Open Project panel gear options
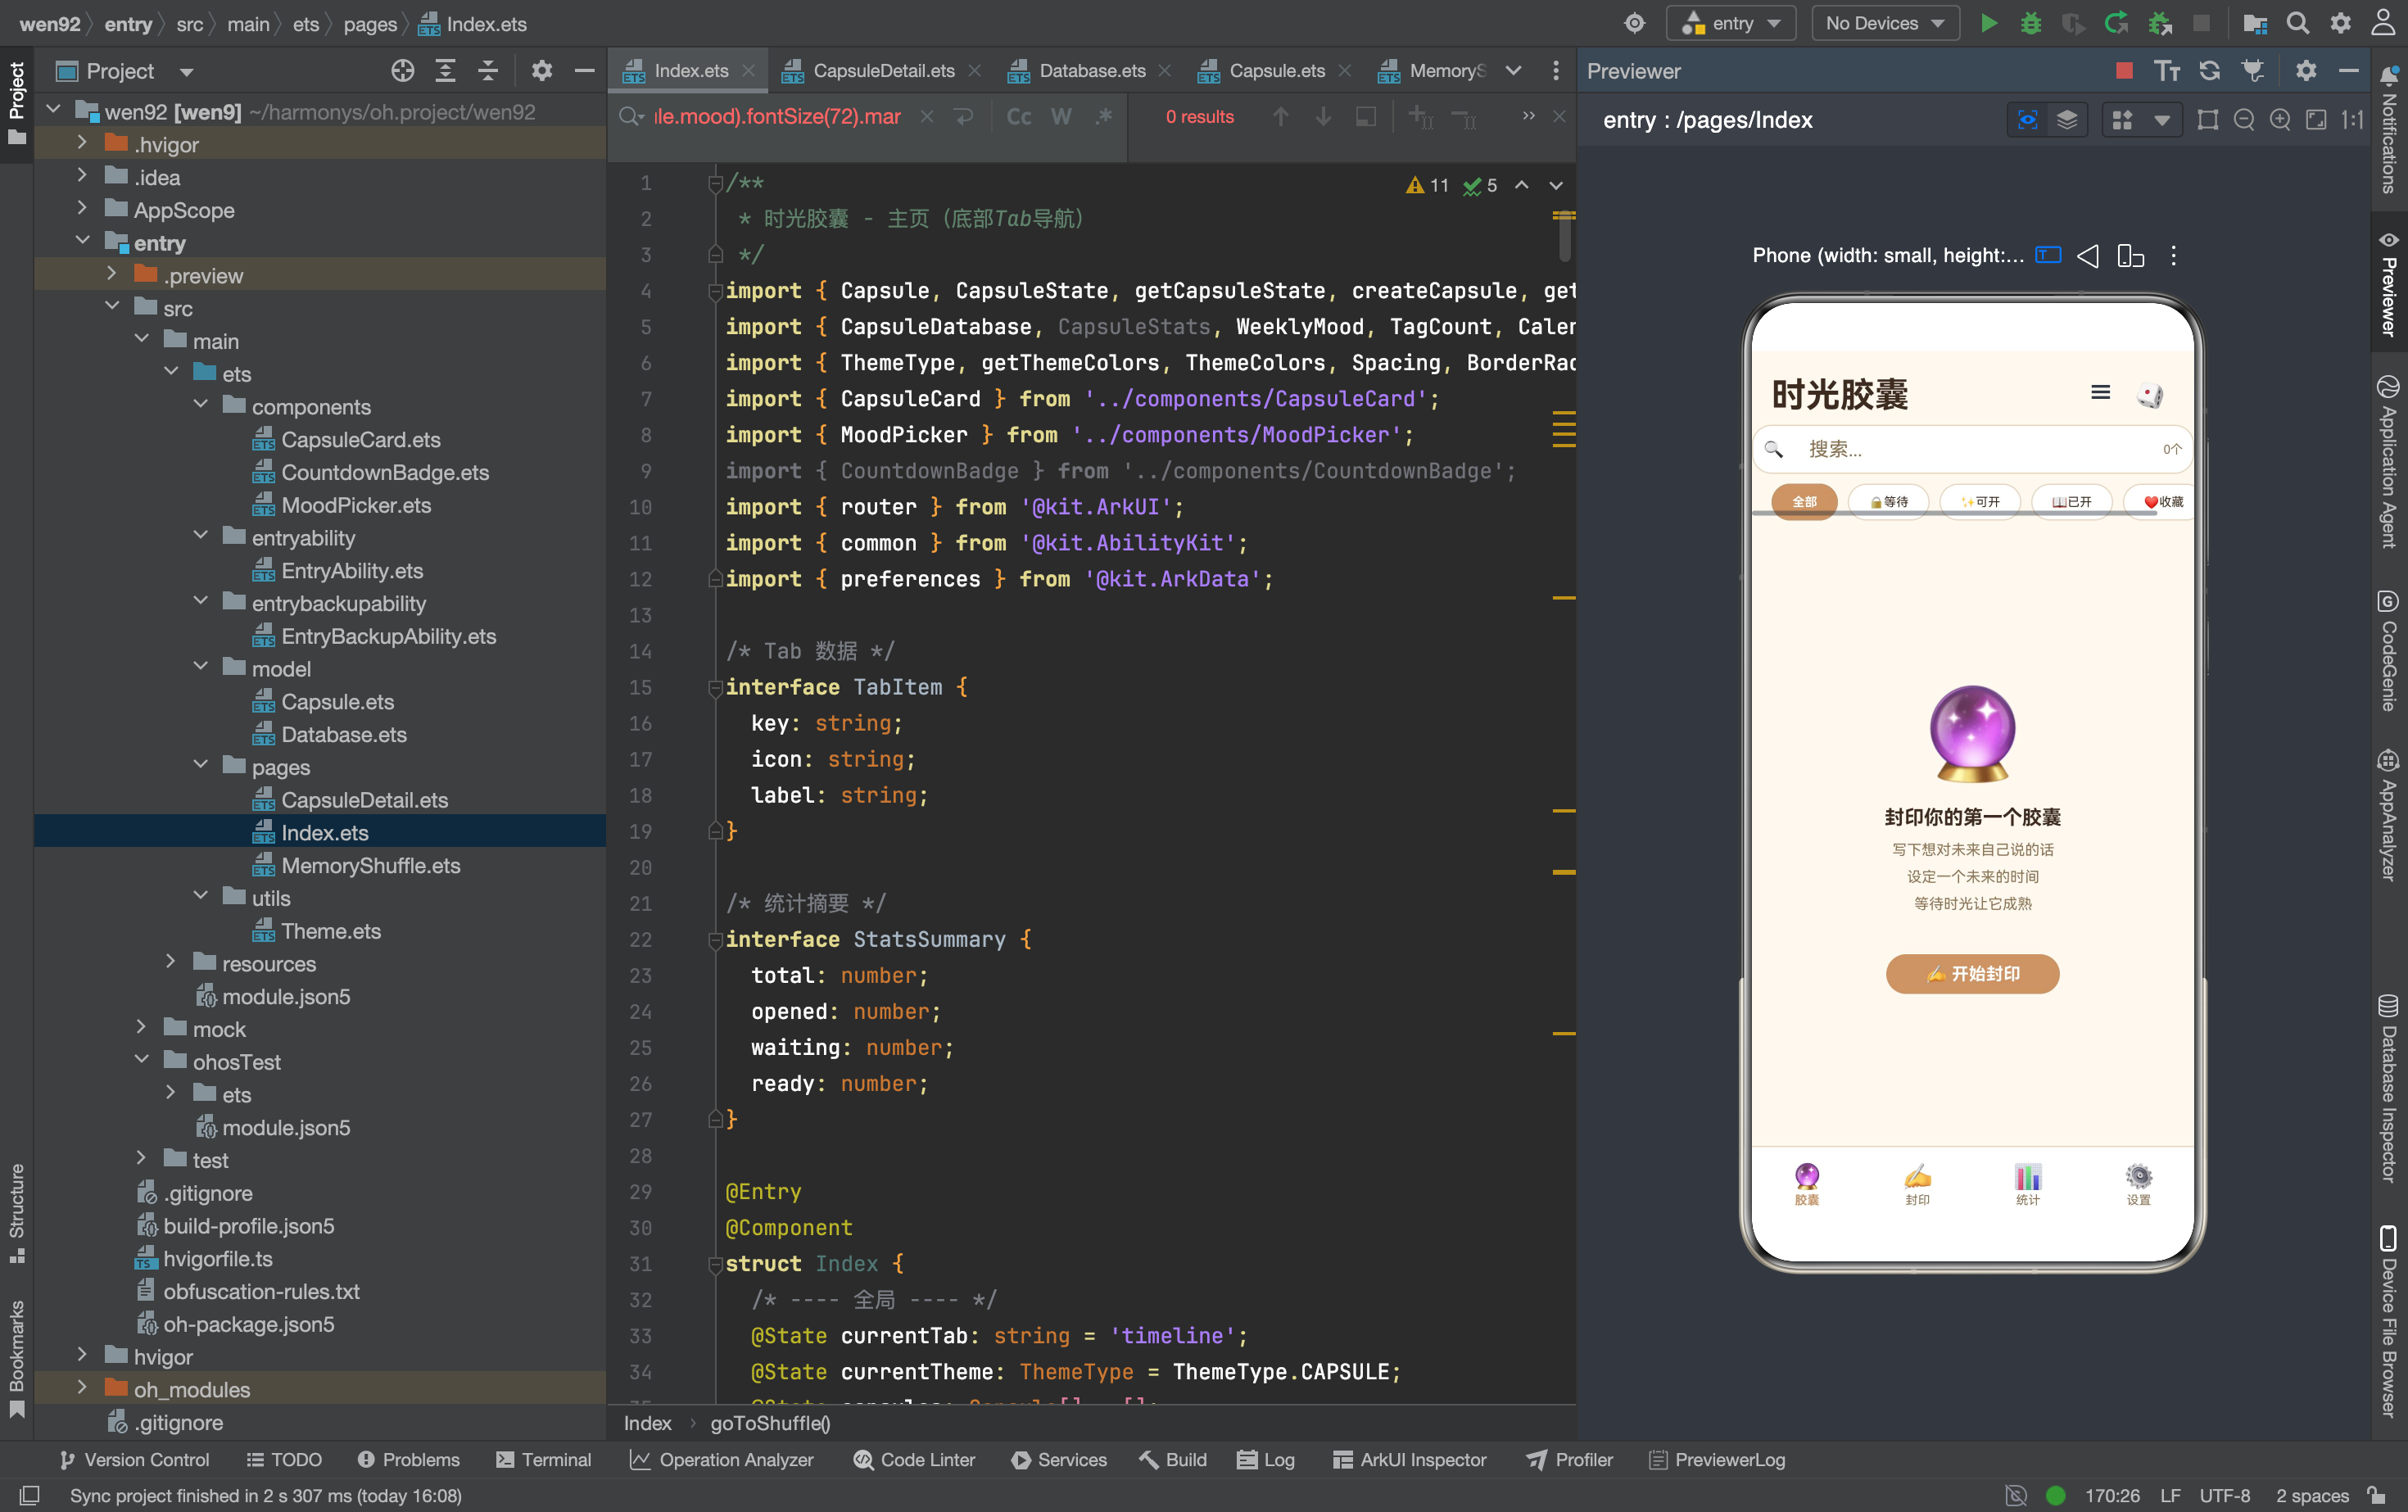The width and height of the screenshot is (2408, 1512). click(541, 70)
